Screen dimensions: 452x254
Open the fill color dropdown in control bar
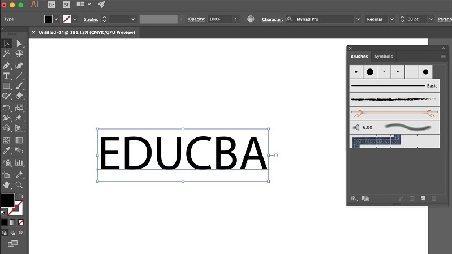pos(56,19)
